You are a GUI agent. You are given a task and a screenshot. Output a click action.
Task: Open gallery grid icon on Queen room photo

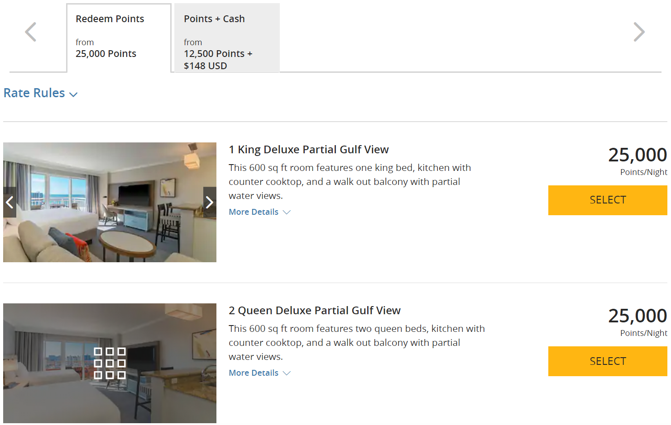[110, 363]
